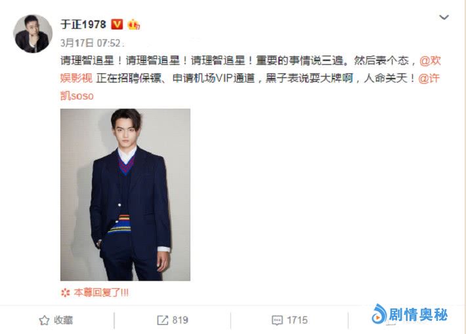This screenshot has width=466, height=334.
Task: Click the orange V verified badge
Action: pos(117,24)
